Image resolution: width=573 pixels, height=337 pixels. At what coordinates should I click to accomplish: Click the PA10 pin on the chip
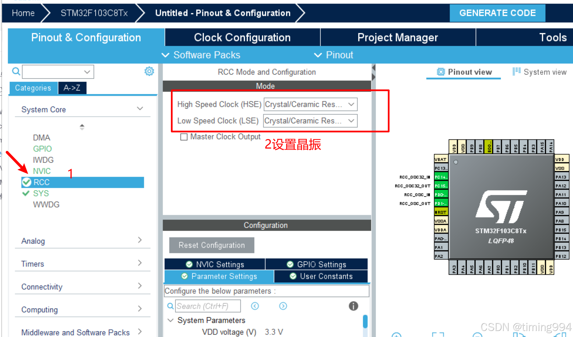coord(562,204)
